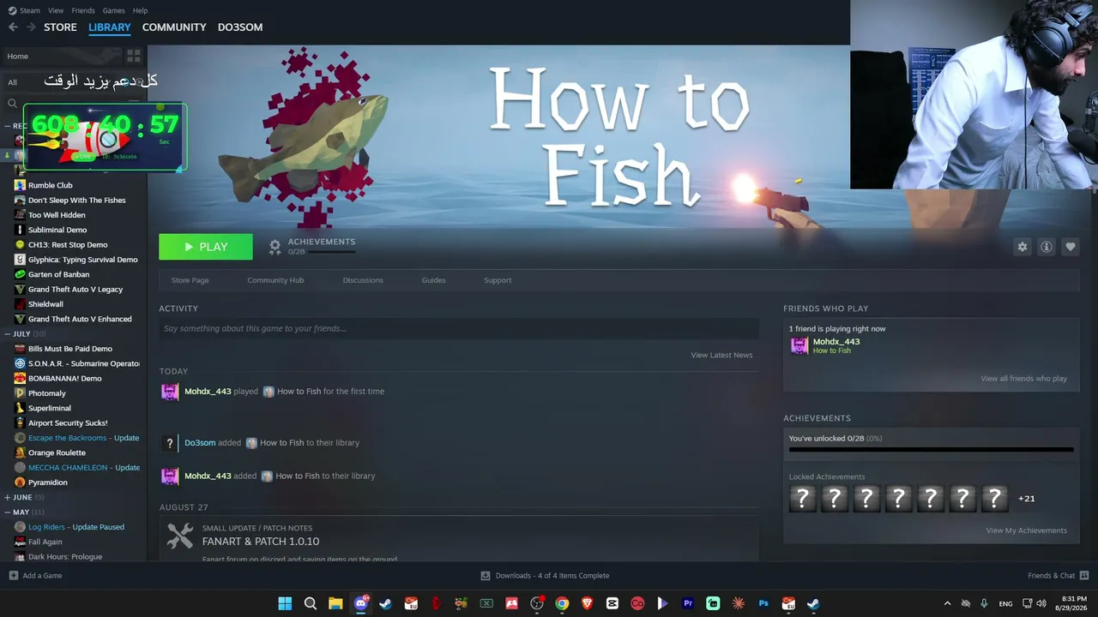Open Premiere Pro from taskbar
This screenshot has width=1098, height=617.
point(687,603)
